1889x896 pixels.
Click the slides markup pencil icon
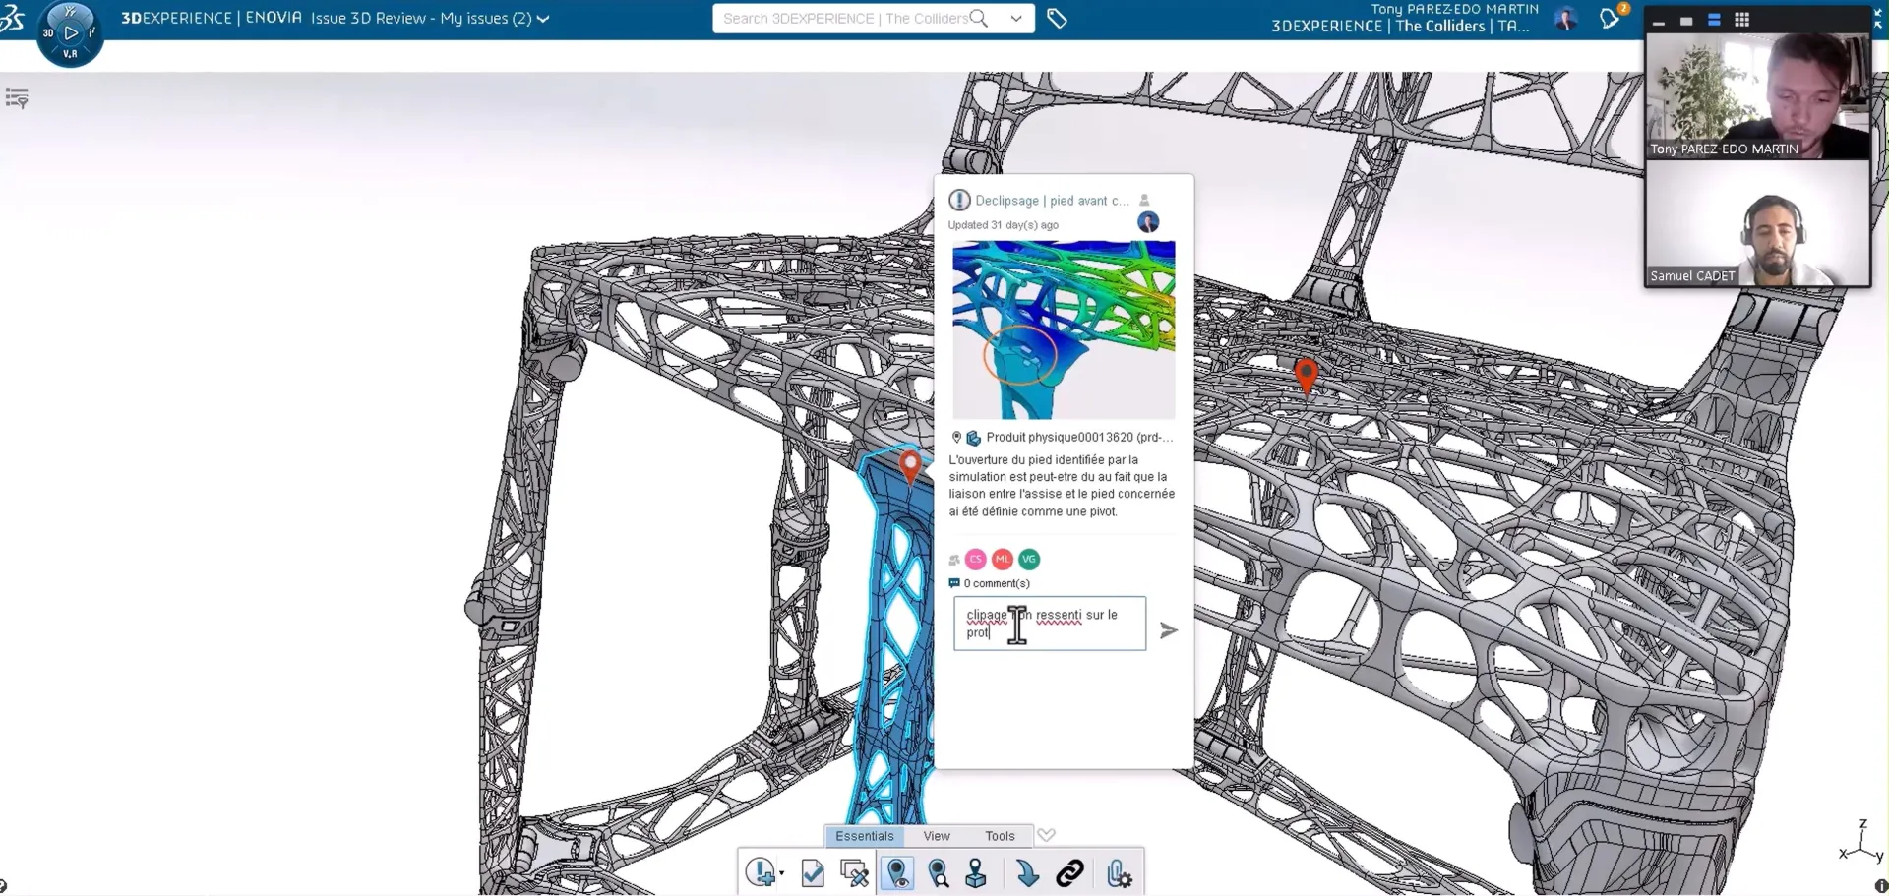coord(854,873)
